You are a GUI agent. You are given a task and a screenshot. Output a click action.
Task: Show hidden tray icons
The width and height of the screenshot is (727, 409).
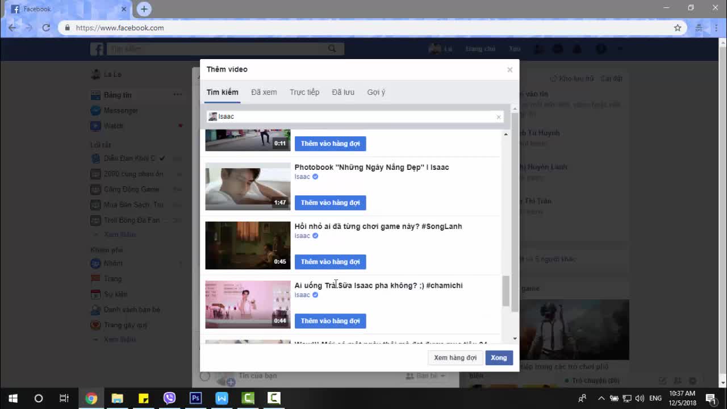pos(601,398)
